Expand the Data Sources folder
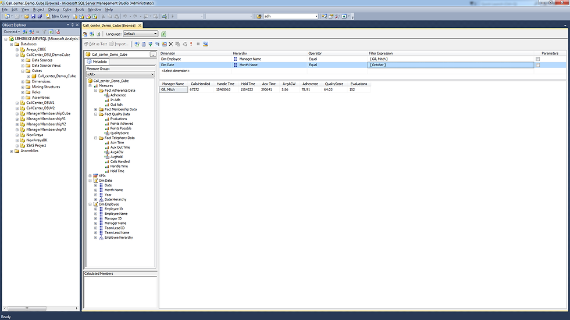 click(23, 60)
